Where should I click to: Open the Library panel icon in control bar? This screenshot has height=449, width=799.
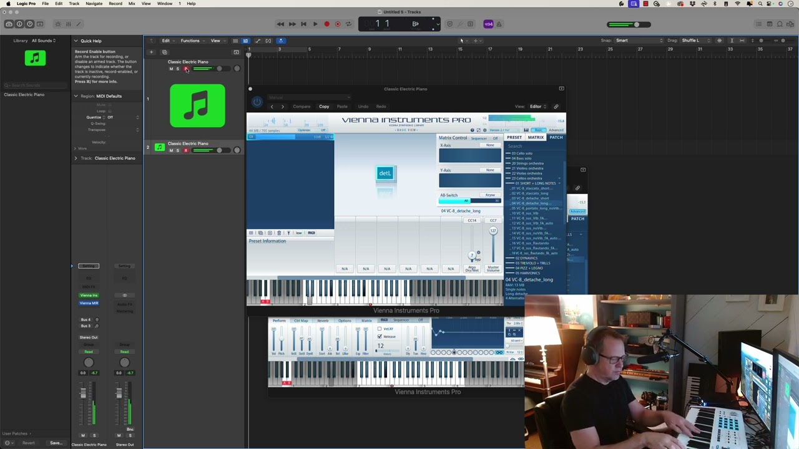click(x=9, y=24)
